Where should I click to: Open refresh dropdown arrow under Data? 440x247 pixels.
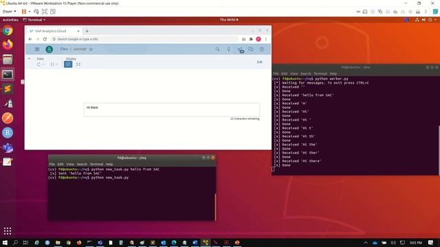(43, 64)
